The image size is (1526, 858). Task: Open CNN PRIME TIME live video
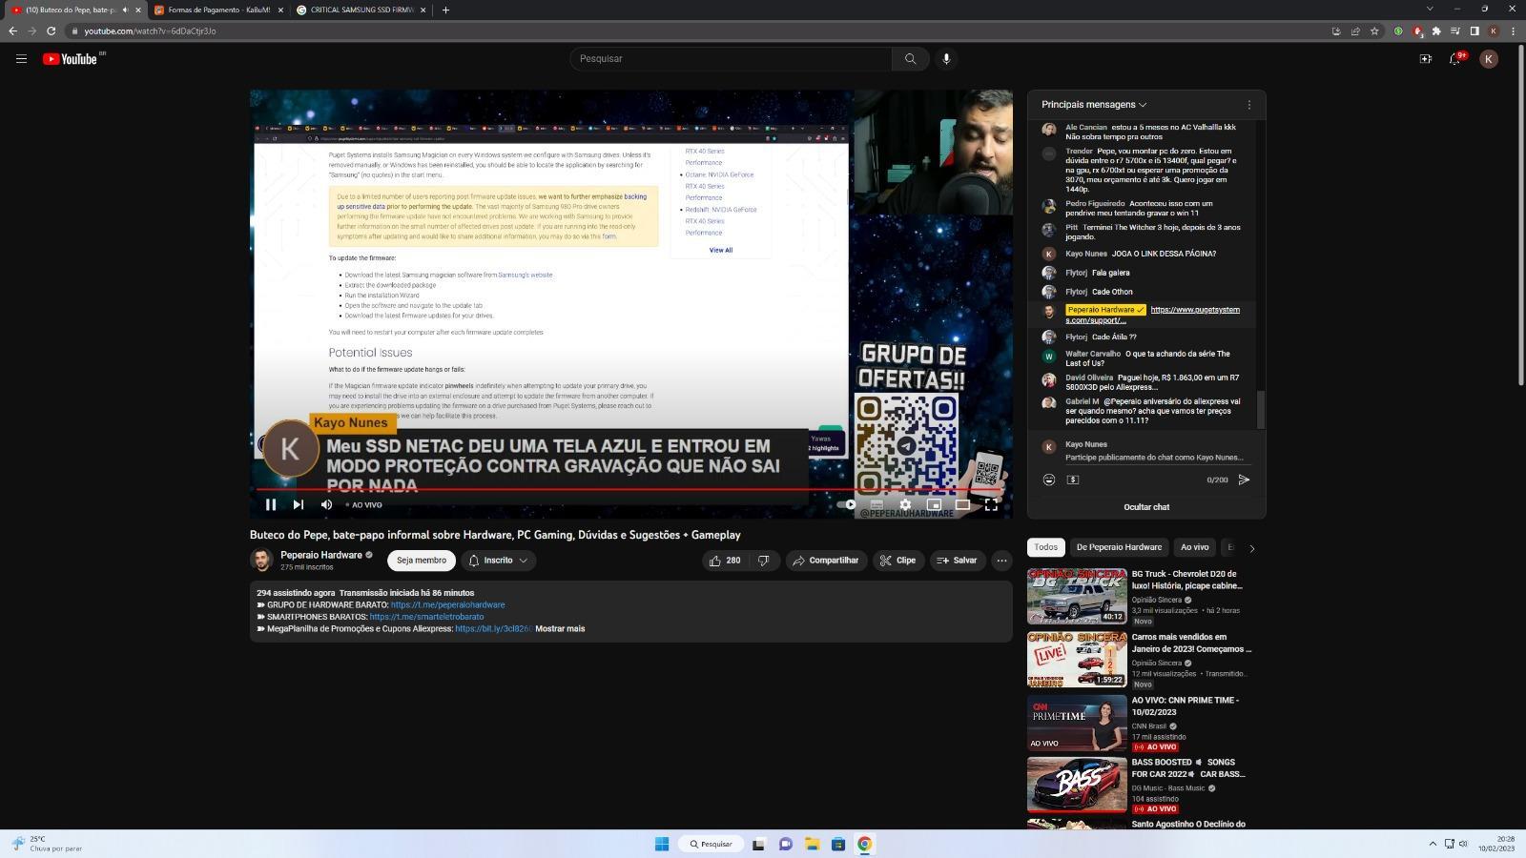pos(1077,722)
